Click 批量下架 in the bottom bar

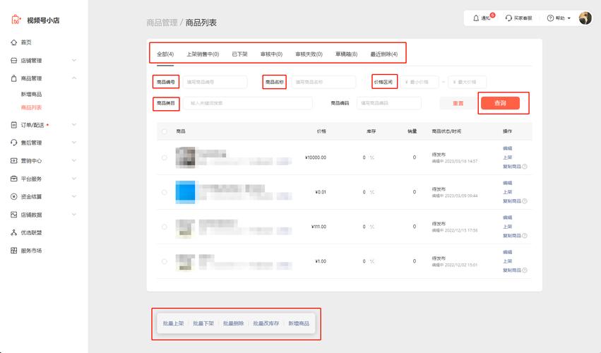[x=203, y=323]
